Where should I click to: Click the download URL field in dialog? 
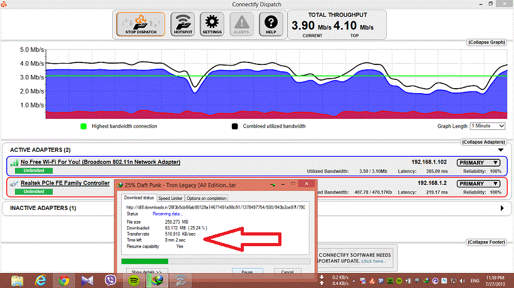coord(216,207)
